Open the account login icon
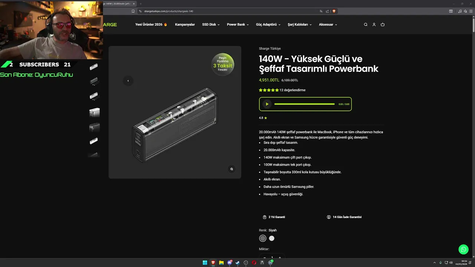The height and width of the screenshot is (267, 475). point(374,24)
